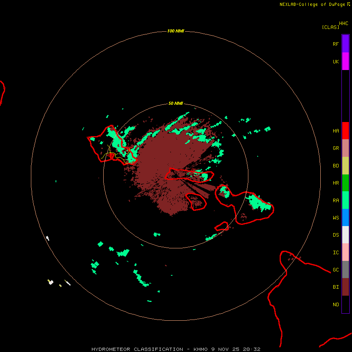Click the [CLAS] legend unit label
Viewport: 352px width, 352px height.
pos(330,27)
